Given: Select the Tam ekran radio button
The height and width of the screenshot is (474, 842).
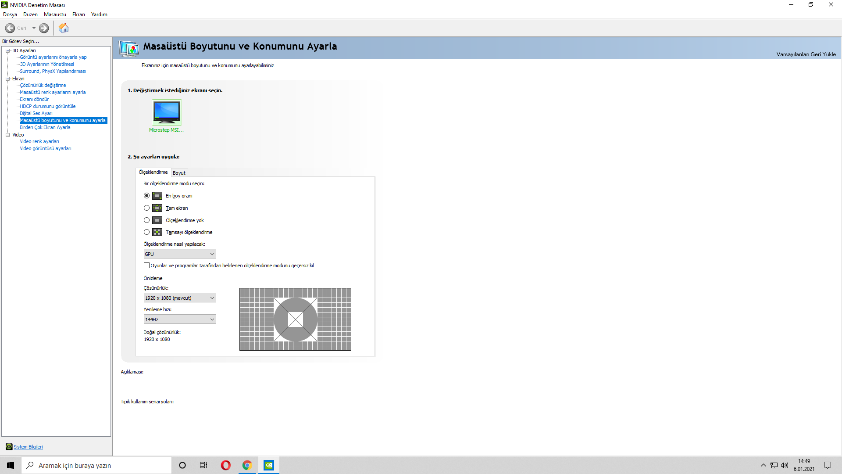Looking at the screenshot, I should click(146, 208).
